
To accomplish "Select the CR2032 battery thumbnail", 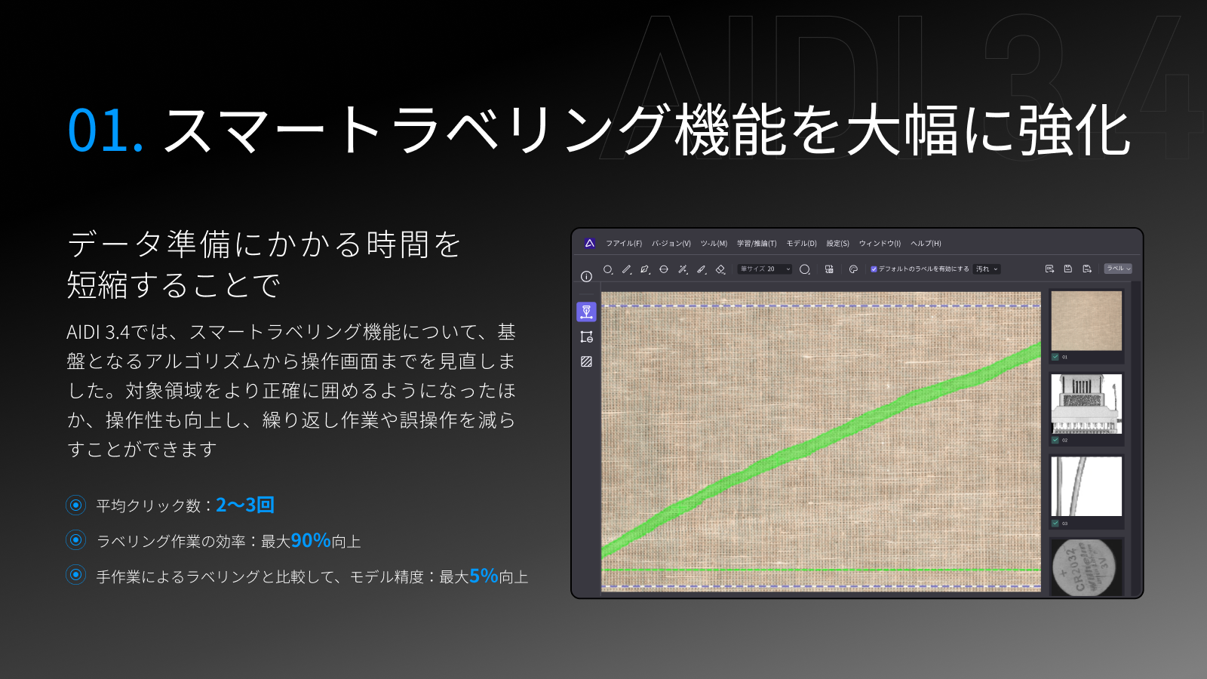I will [x=1086, y=567].
